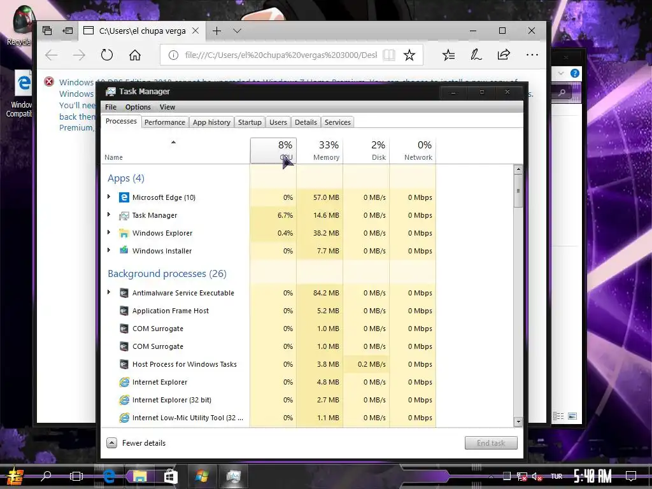Viewport: 652px width, 489px height.
Task: Share this page from Edge
Action: click(504, 55)
